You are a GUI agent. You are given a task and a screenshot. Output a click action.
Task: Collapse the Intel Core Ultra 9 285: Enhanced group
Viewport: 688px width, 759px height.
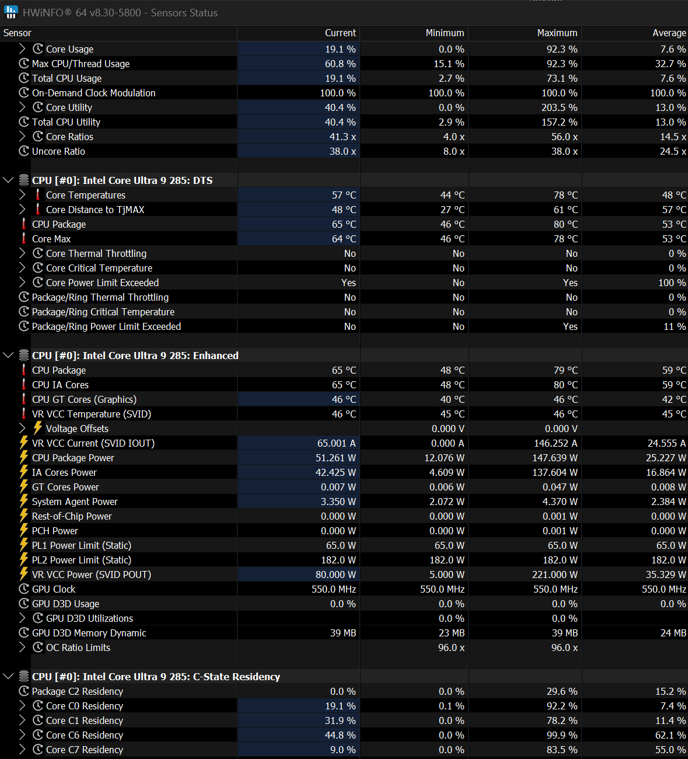[x=8, y=356]
